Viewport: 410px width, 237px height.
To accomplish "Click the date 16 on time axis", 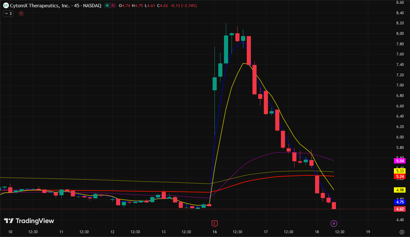I will (215, 232).
